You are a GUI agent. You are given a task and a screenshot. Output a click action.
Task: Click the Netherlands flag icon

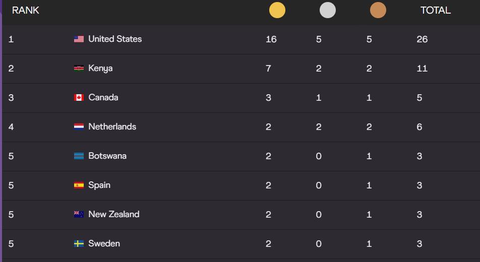pos(79,127)
